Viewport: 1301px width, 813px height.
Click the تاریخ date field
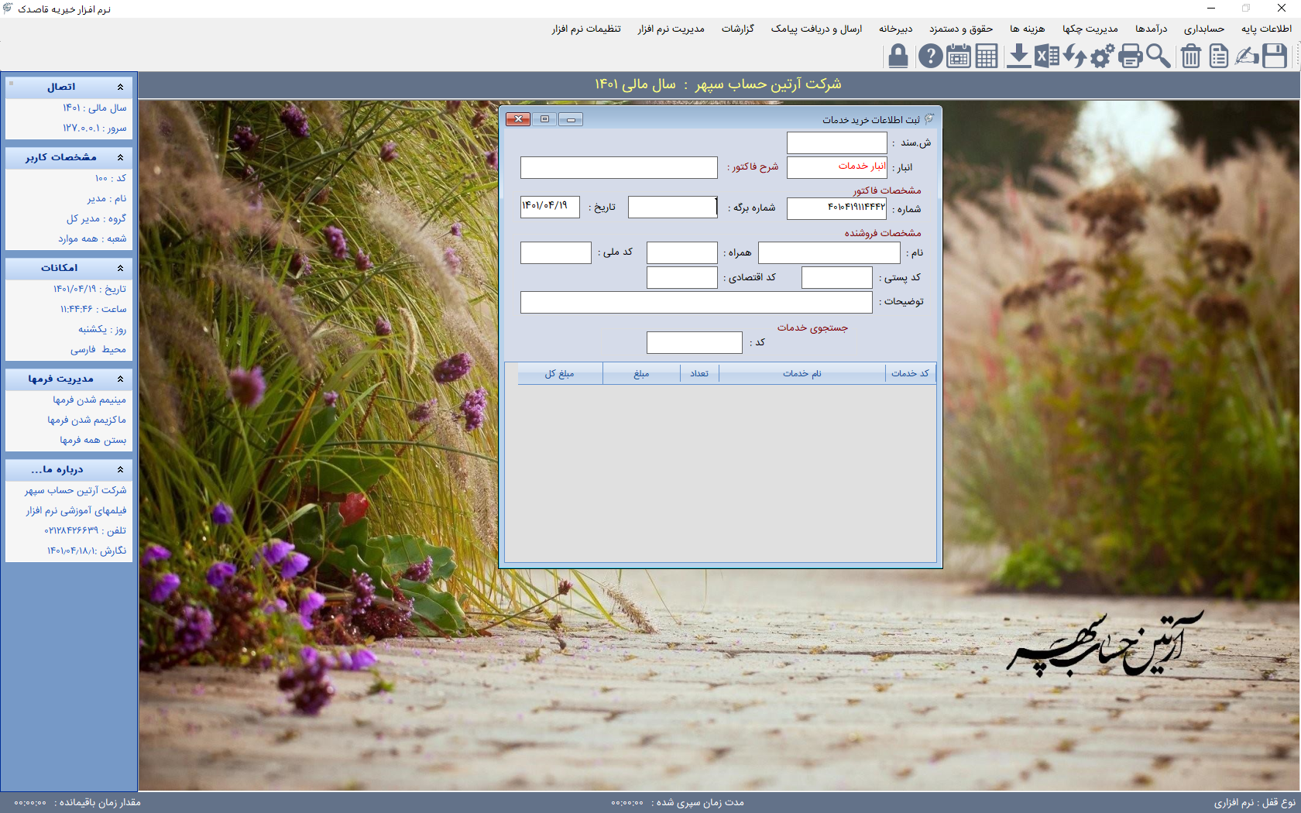coord(549,207)
